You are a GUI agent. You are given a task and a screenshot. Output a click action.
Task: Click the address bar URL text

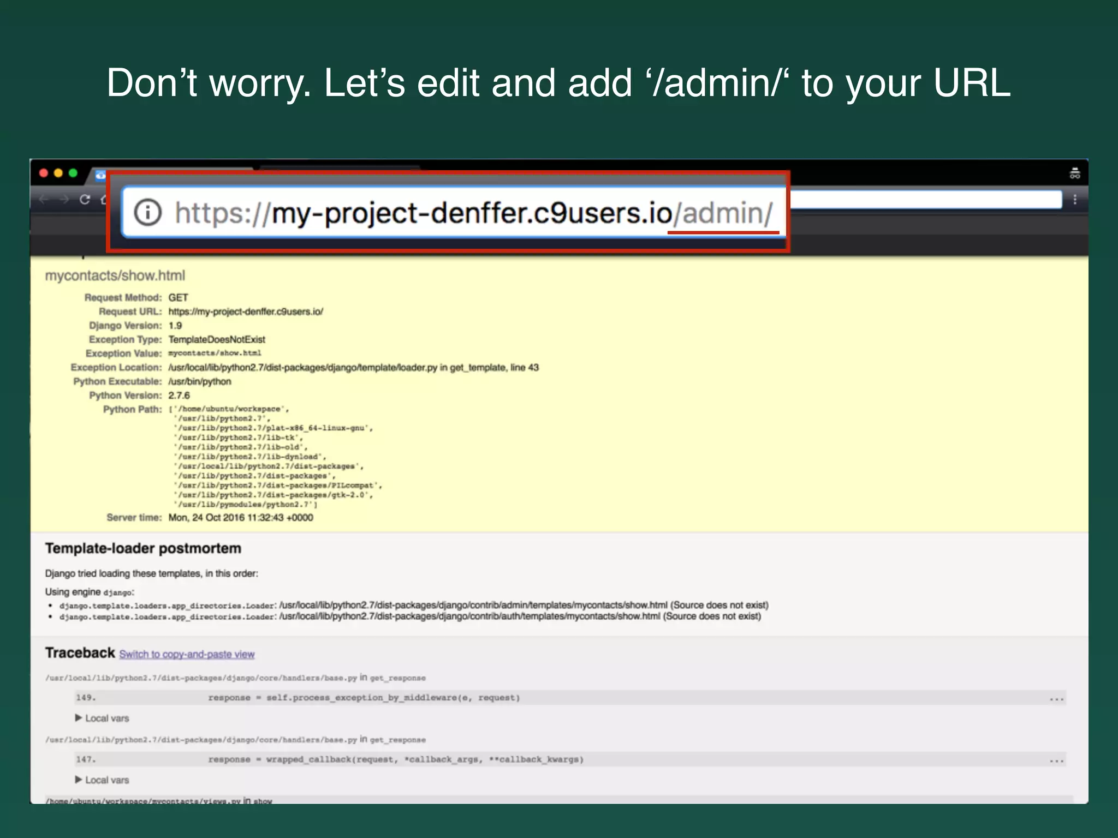[x=472, y=213]
